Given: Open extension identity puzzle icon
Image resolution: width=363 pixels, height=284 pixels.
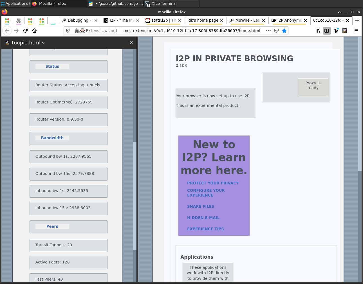Looking at the screenshot, I should pyautogui.click(x=77, y=31).
